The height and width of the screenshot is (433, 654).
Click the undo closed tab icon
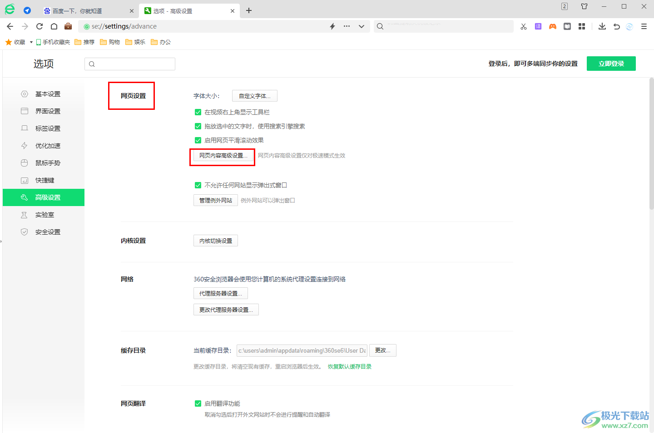pyautogui.click(x=617, y=26)
